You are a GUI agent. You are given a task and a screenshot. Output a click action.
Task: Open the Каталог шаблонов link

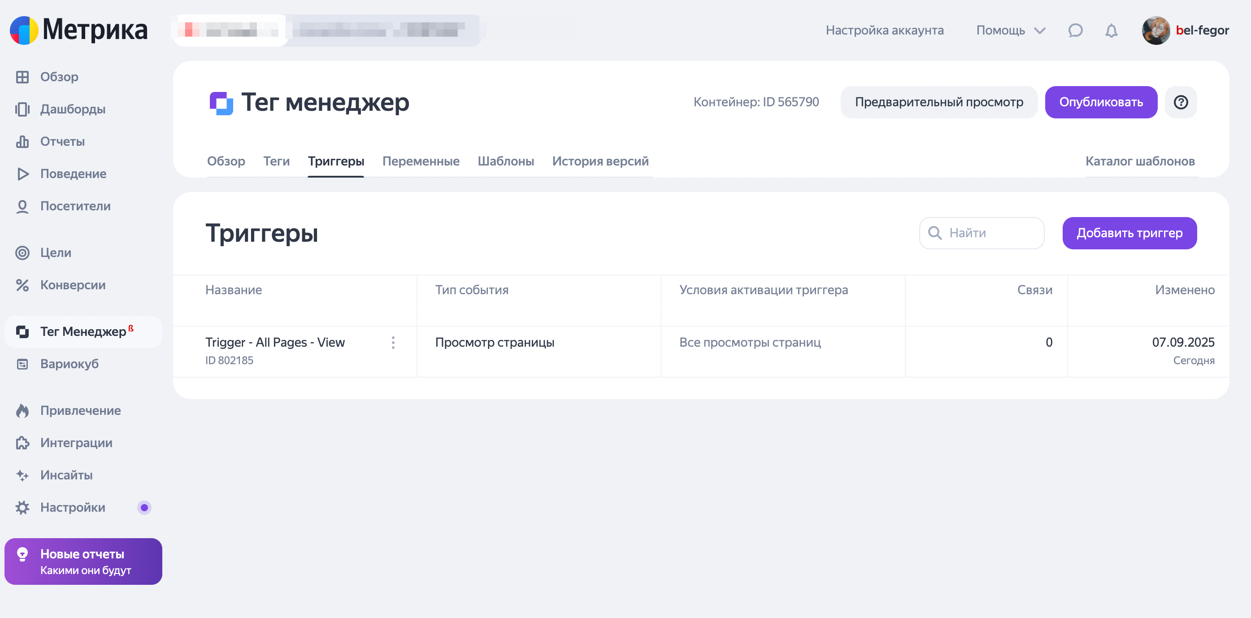(x=1140, y=161)
